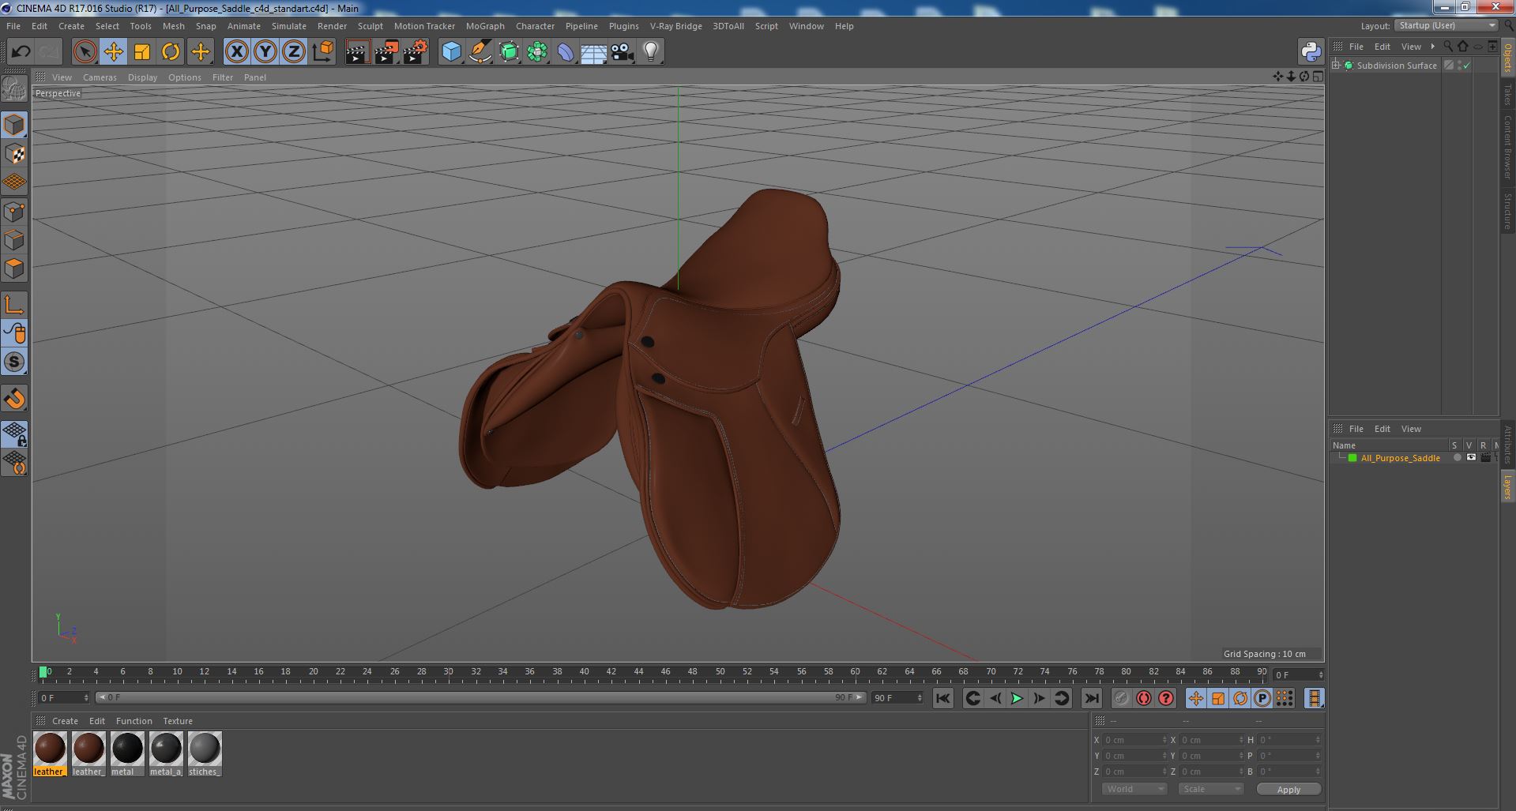Adjust the end frame 90 F stepper
The height and width of the screenshot is (811, 1516).
click(920, 698)
